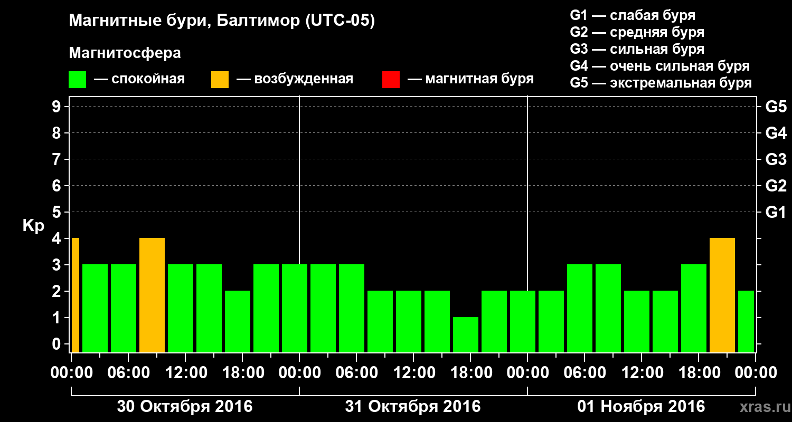Click the red 'магнитная буря' legend swatch
Viewport: 792px width, 422px height.
point(391,80)
